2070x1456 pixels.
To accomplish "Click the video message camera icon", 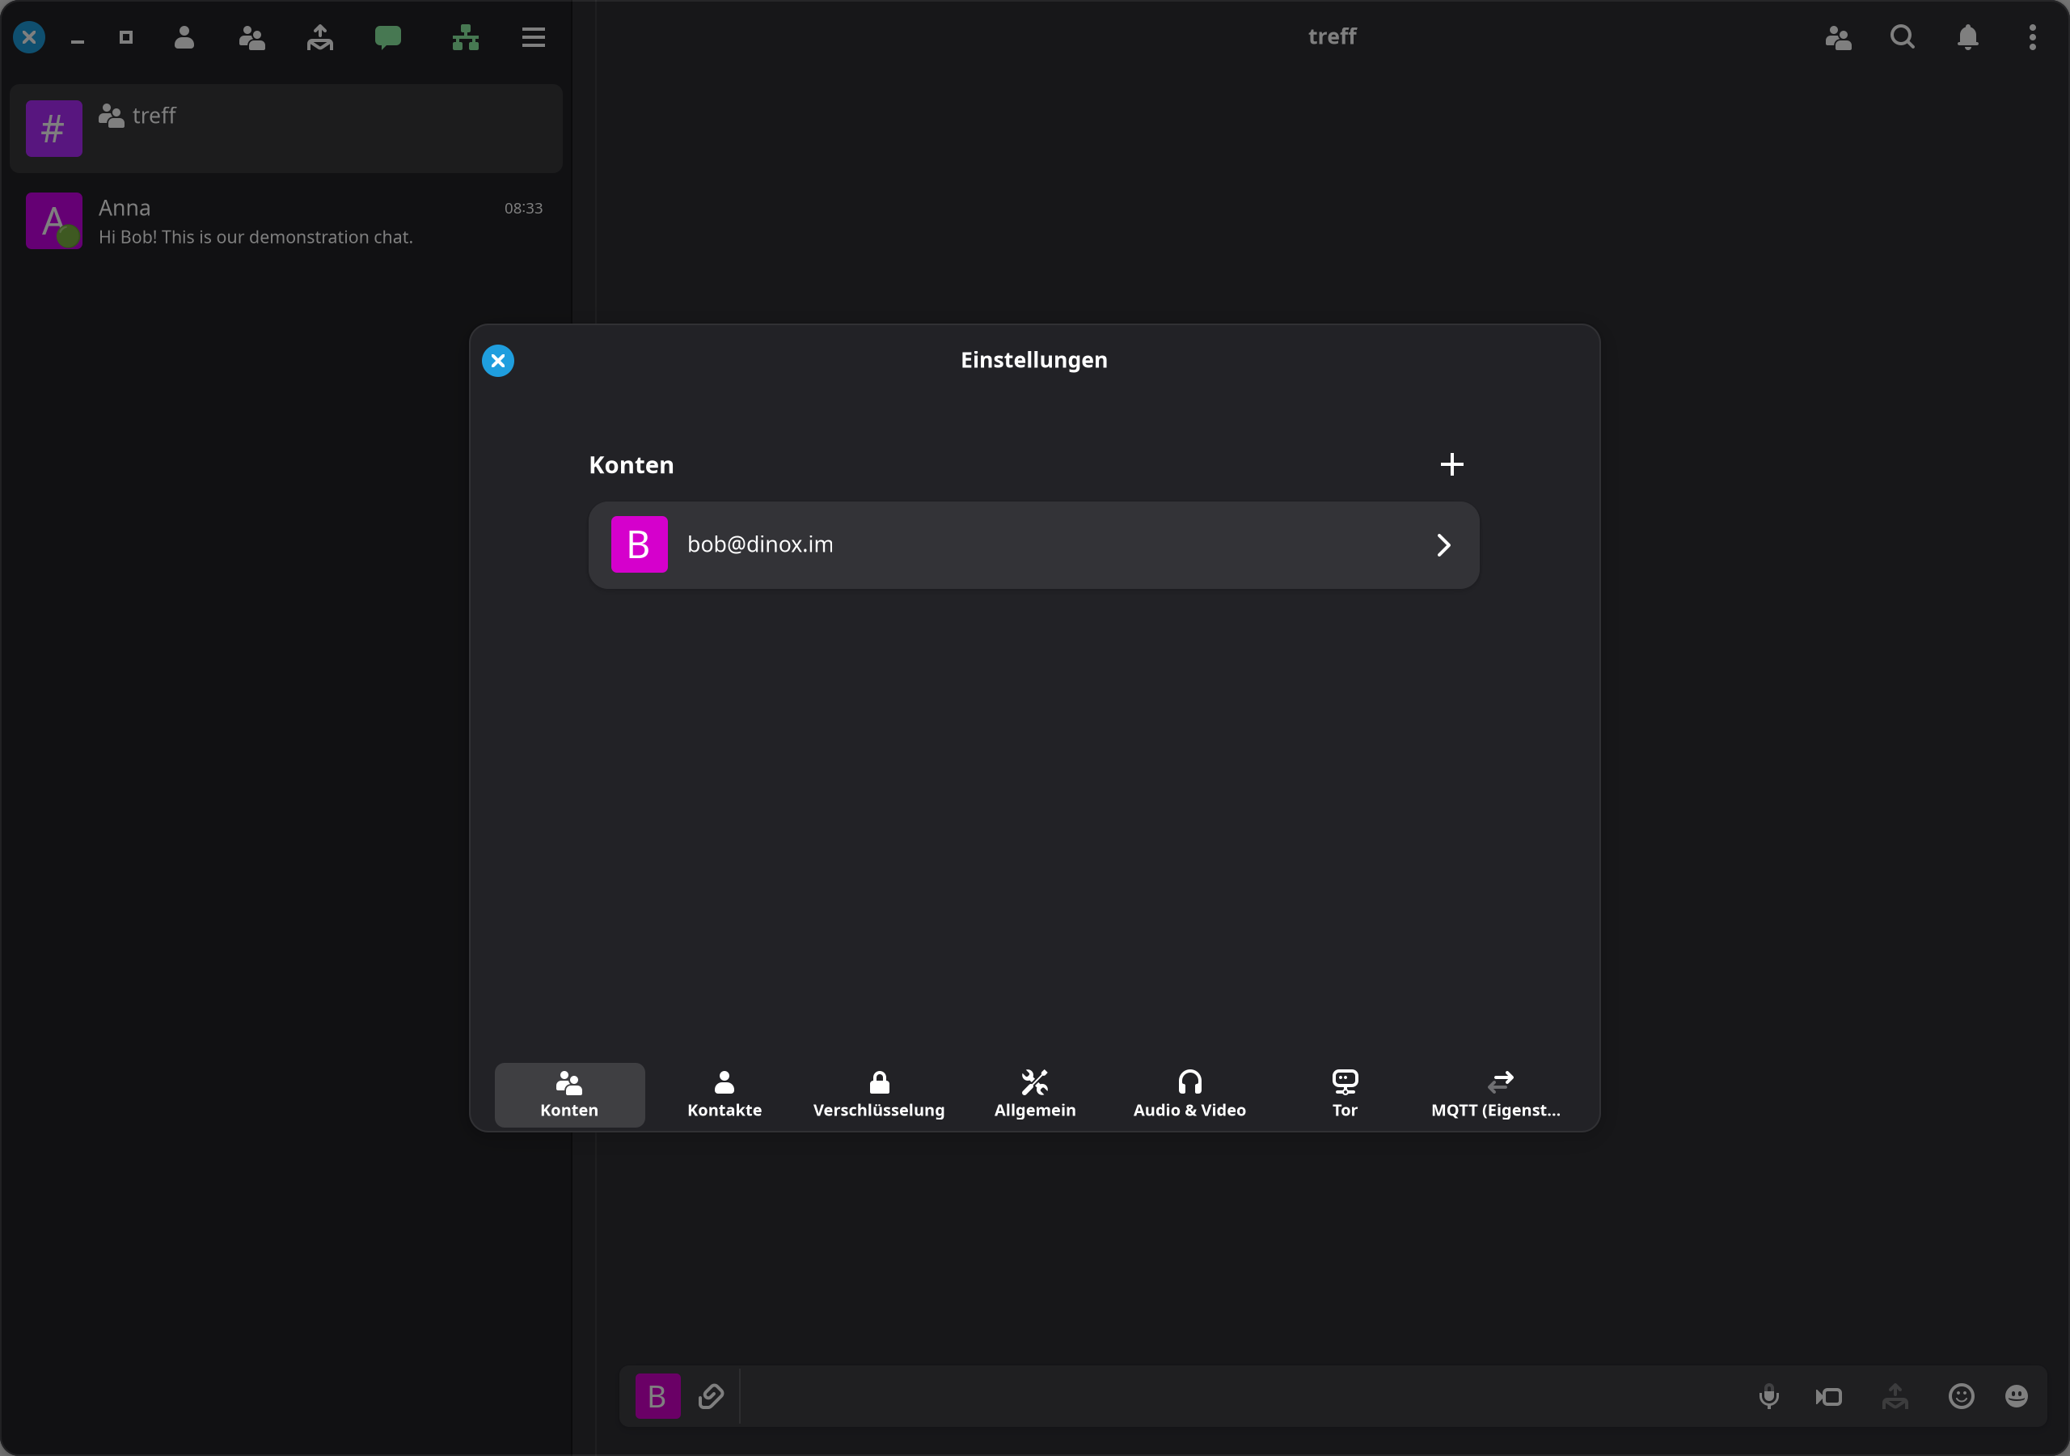I will (x=1828, y=1398).
